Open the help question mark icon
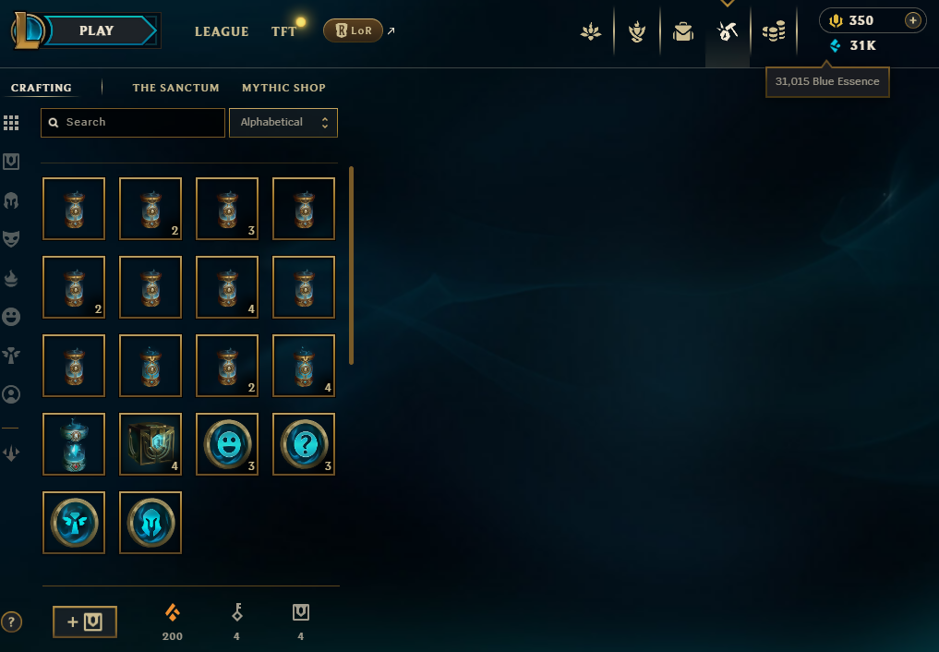This screenshot has height=652, width=939. 11,622
